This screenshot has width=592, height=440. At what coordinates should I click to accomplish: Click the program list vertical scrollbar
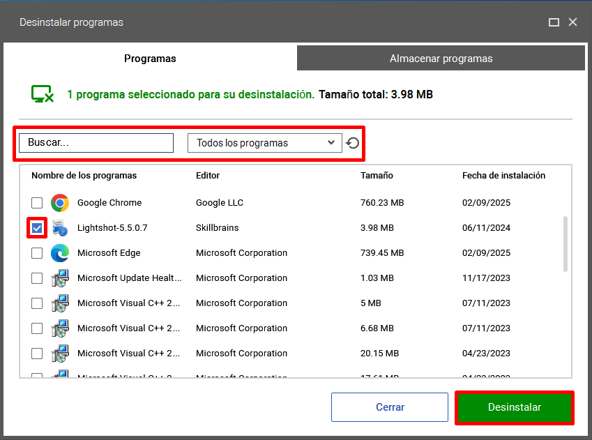point(566,244)
